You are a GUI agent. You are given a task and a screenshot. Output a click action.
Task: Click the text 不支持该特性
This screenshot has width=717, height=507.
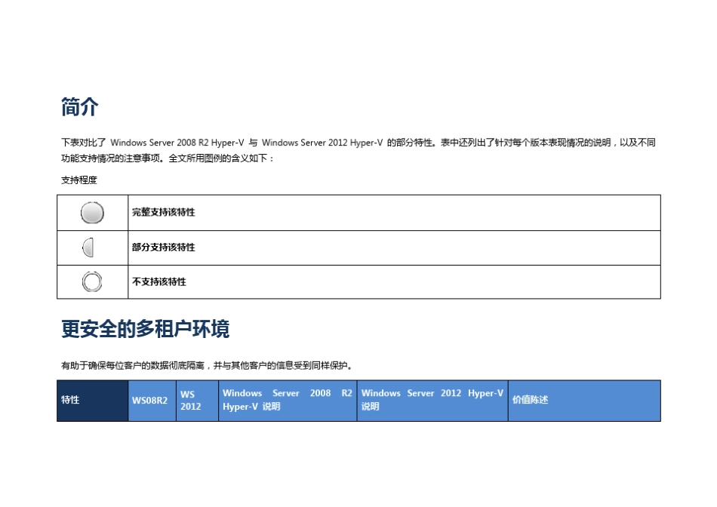click(158, 281)
